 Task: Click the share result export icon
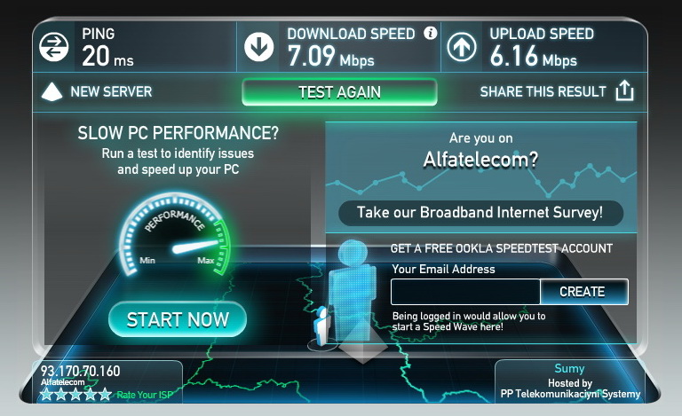coord(624,90)
